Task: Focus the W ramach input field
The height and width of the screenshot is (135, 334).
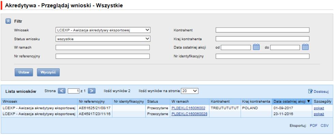Action: (103, 47)
